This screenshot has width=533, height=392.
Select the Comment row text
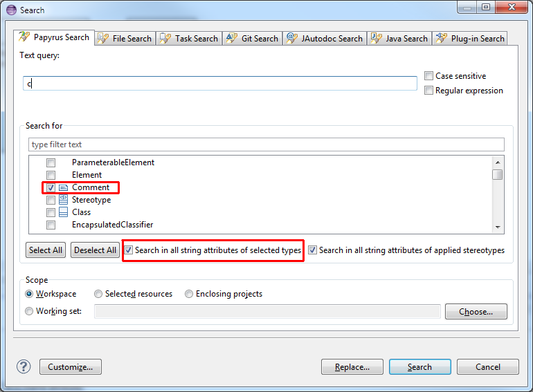tap(91, 187)
